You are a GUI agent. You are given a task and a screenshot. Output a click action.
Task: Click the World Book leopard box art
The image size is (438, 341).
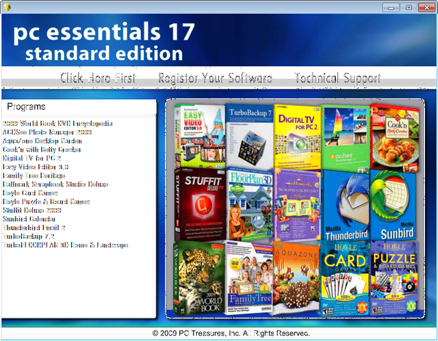coord(199,278)
